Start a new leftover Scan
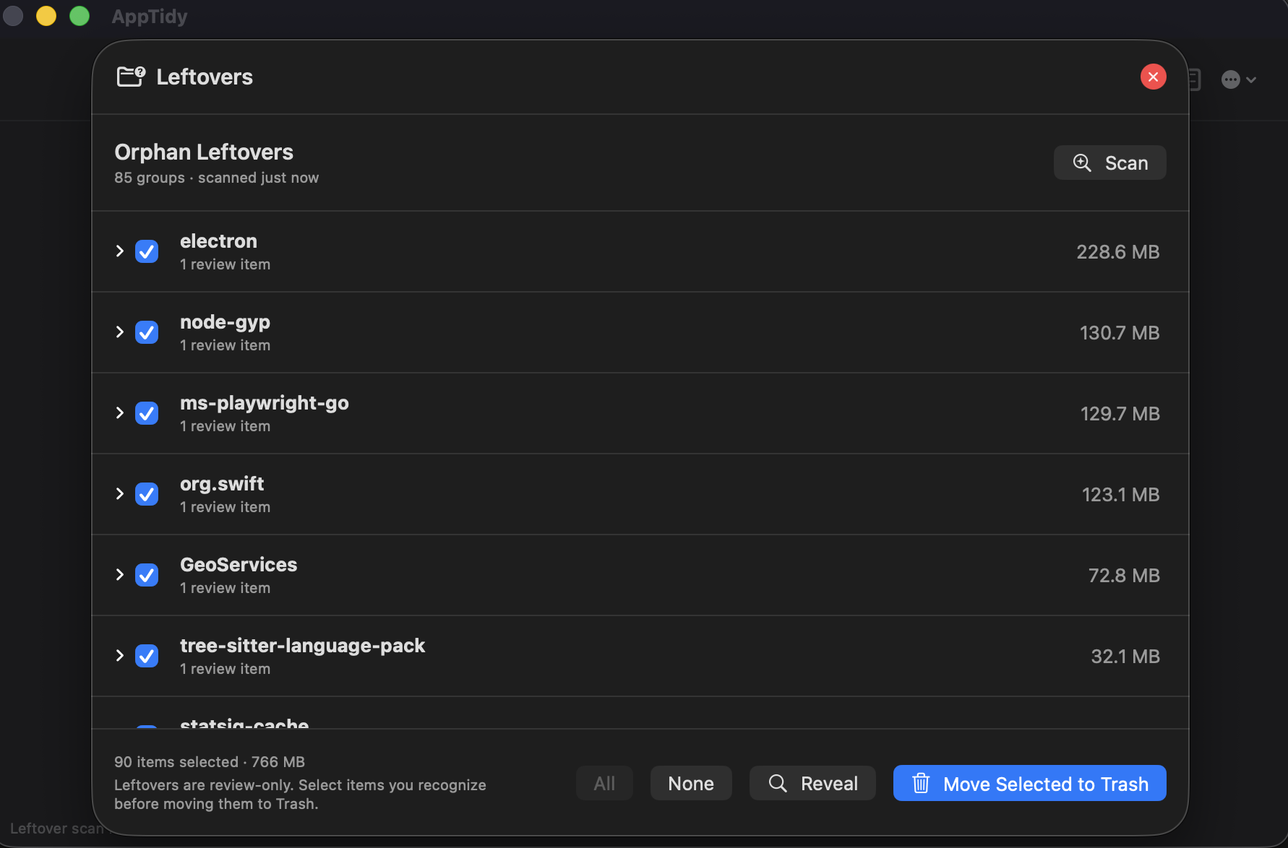Image resolution: width=1288 pixels, height=848 pixels. click(1109, 163)
